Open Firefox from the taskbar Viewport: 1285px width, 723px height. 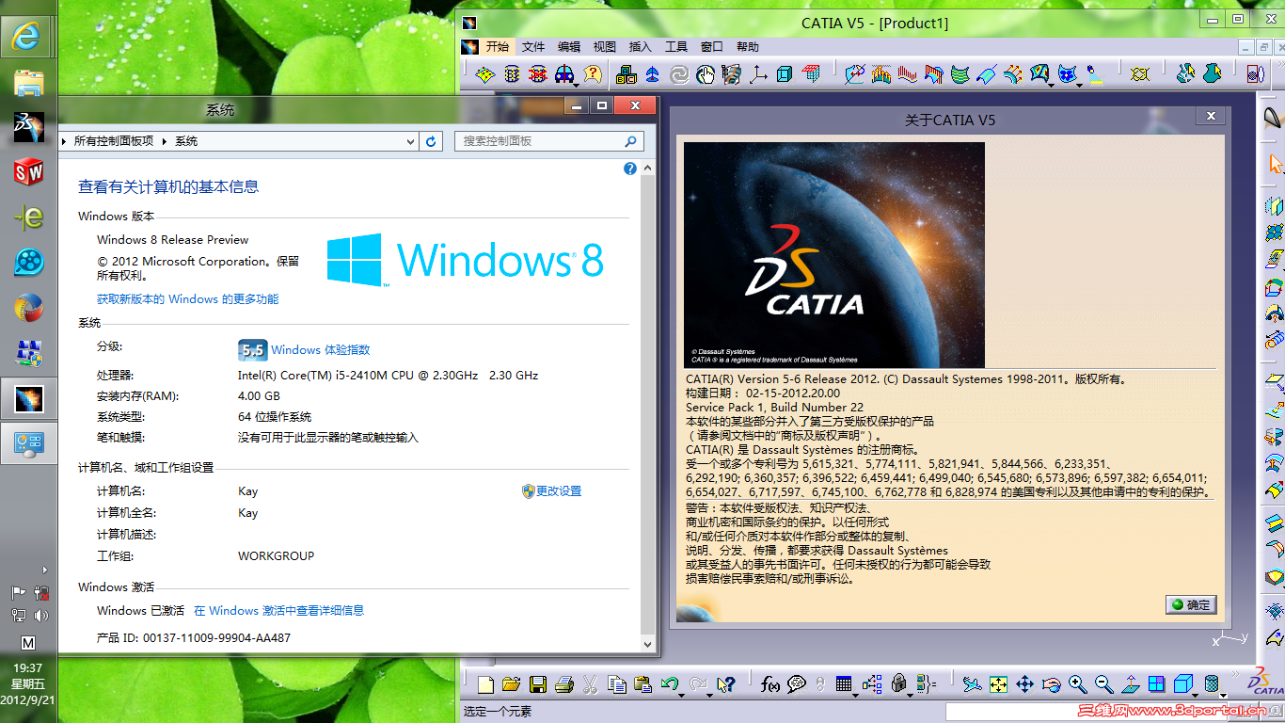pyautogui.click(x=29, y=308)
